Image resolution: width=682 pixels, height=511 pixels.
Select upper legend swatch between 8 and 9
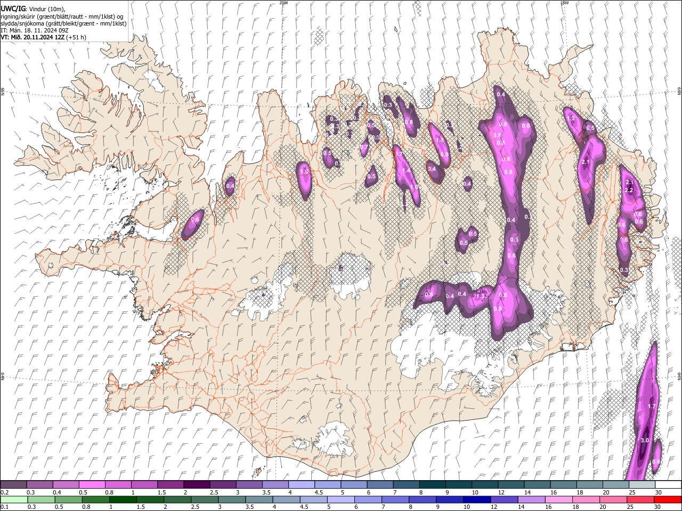click(x=432, y=485)
